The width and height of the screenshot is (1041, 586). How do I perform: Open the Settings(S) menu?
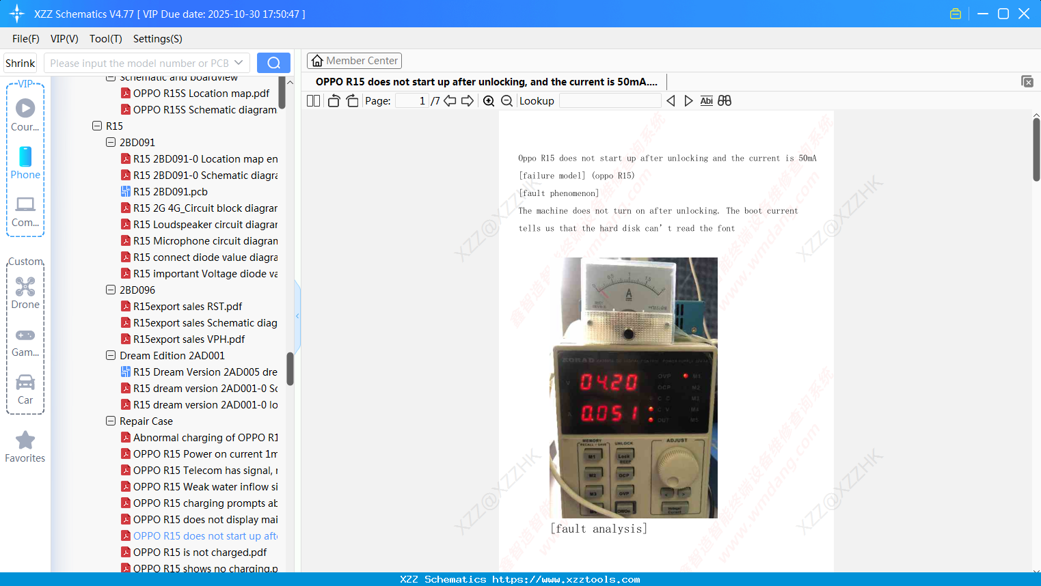pos(158,39)
